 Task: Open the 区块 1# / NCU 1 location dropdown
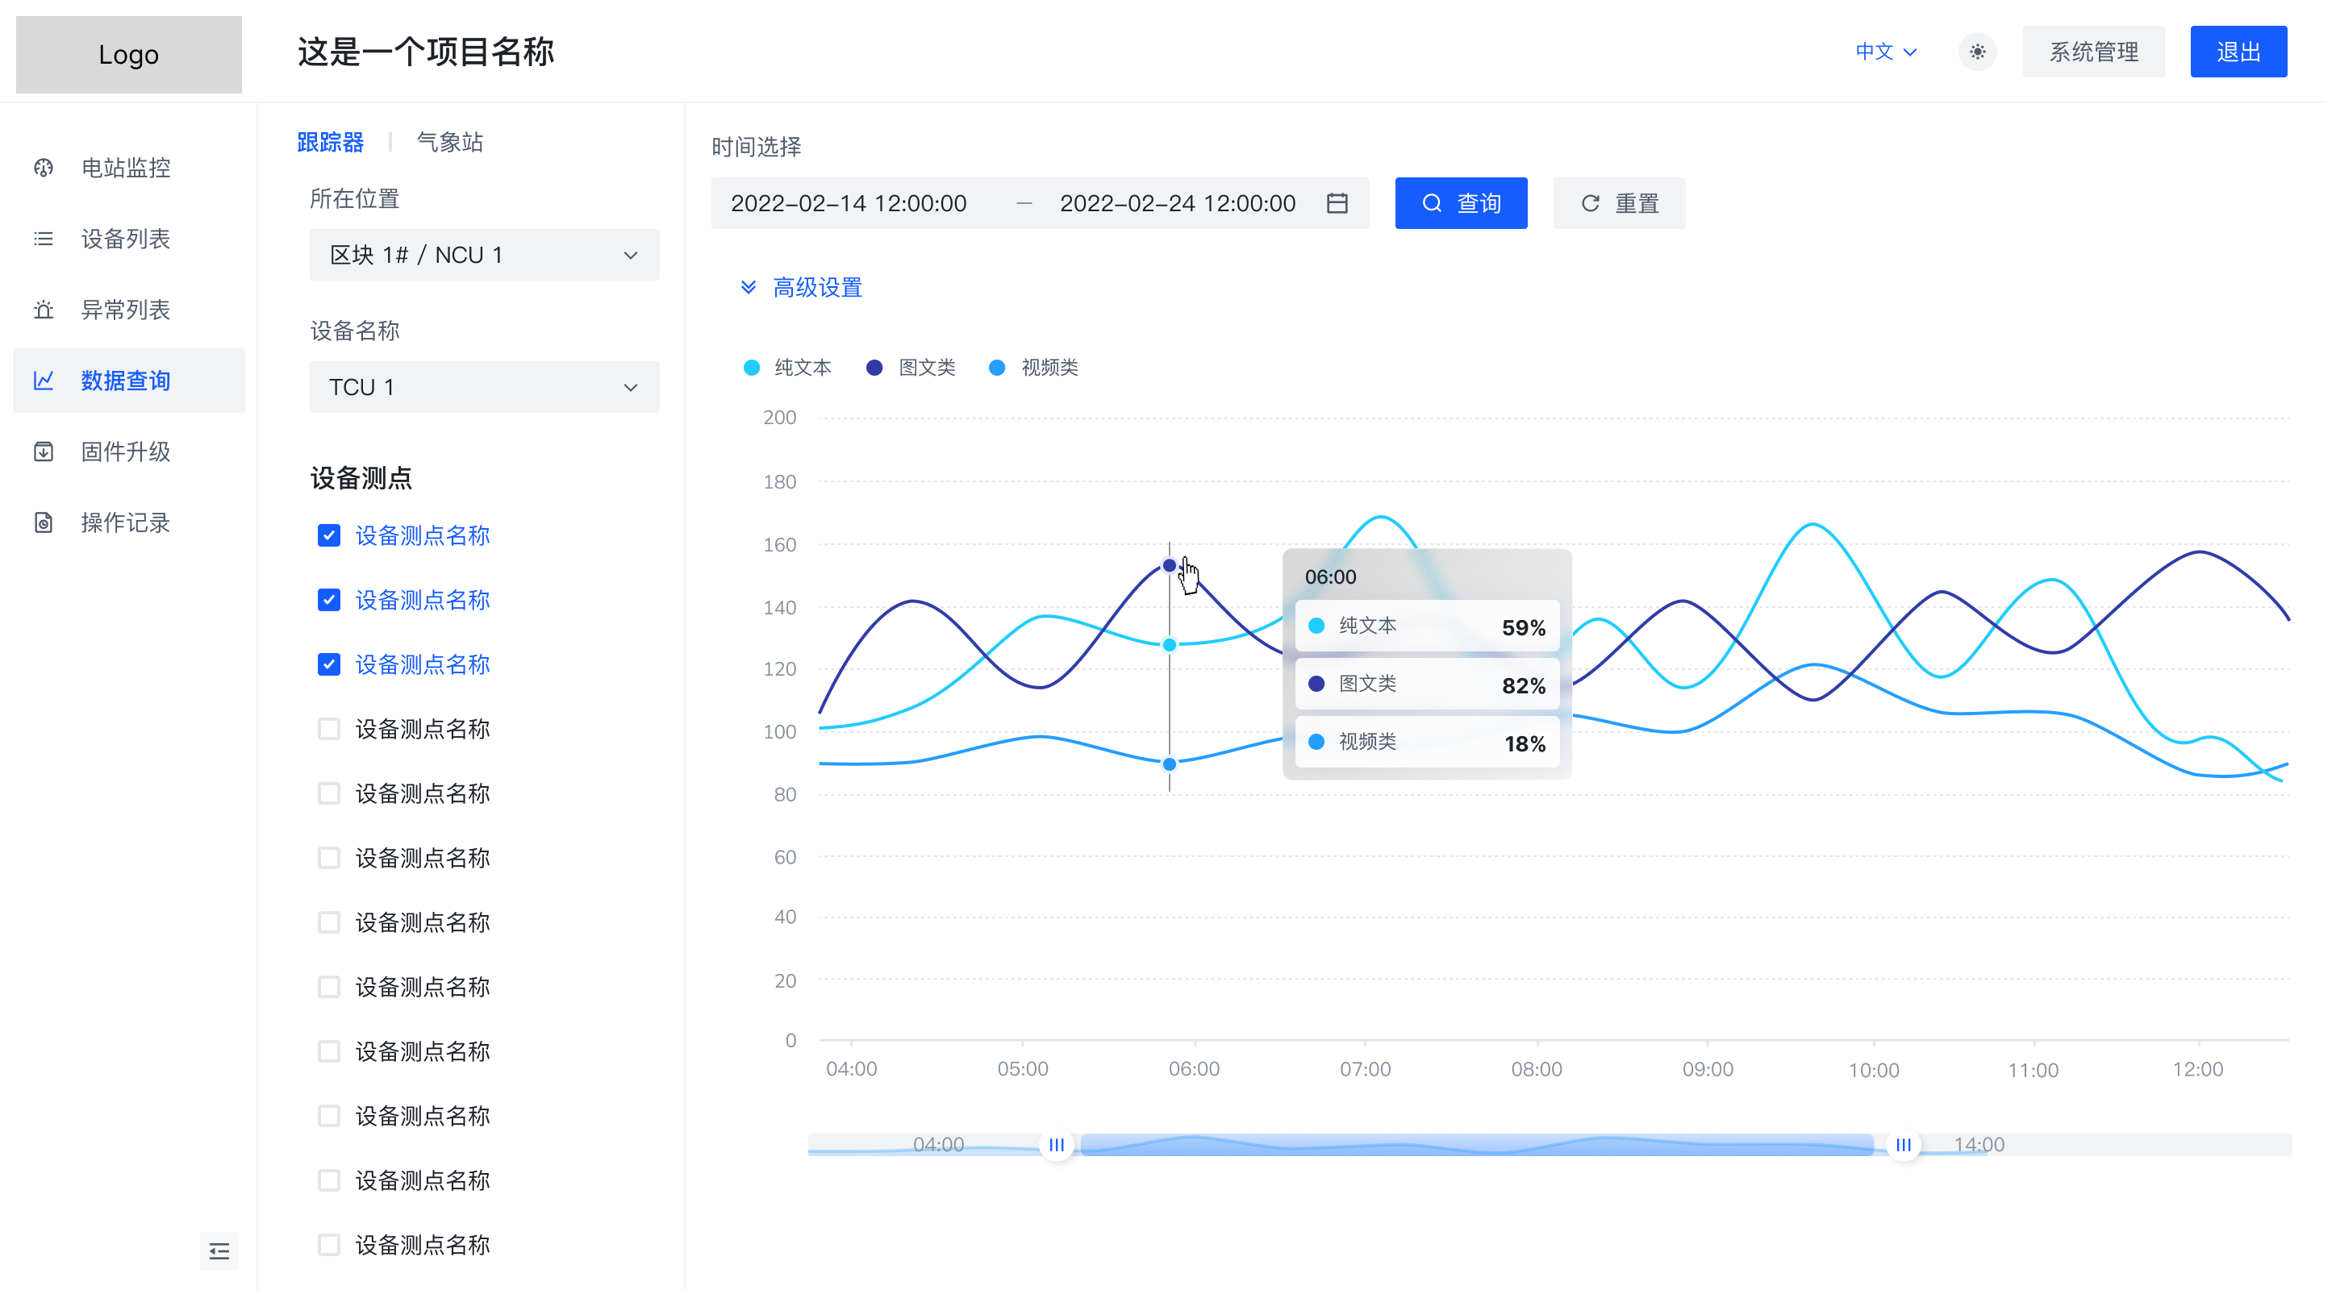[x=484, y=255]
